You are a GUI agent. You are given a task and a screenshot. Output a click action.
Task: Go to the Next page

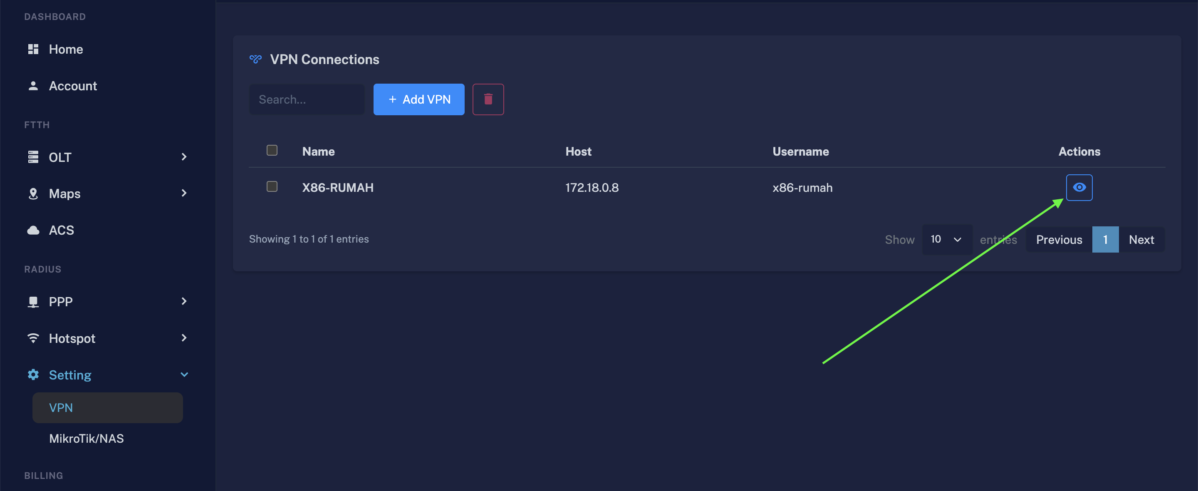click(x=1141, y=239)
